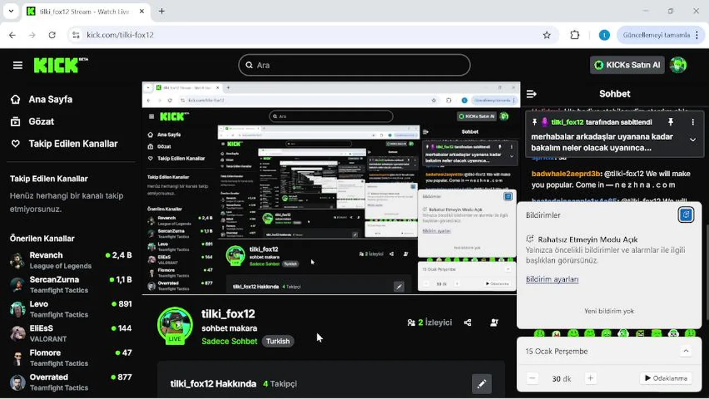Focus the Ara search field
The width and height of the screenshot is (709, 399).
354,65
